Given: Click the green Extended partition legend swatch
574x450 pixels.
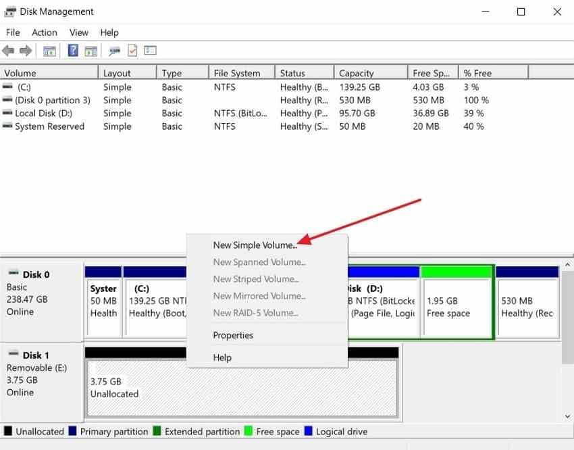Looking at the screenshot, I should [157, 431].
